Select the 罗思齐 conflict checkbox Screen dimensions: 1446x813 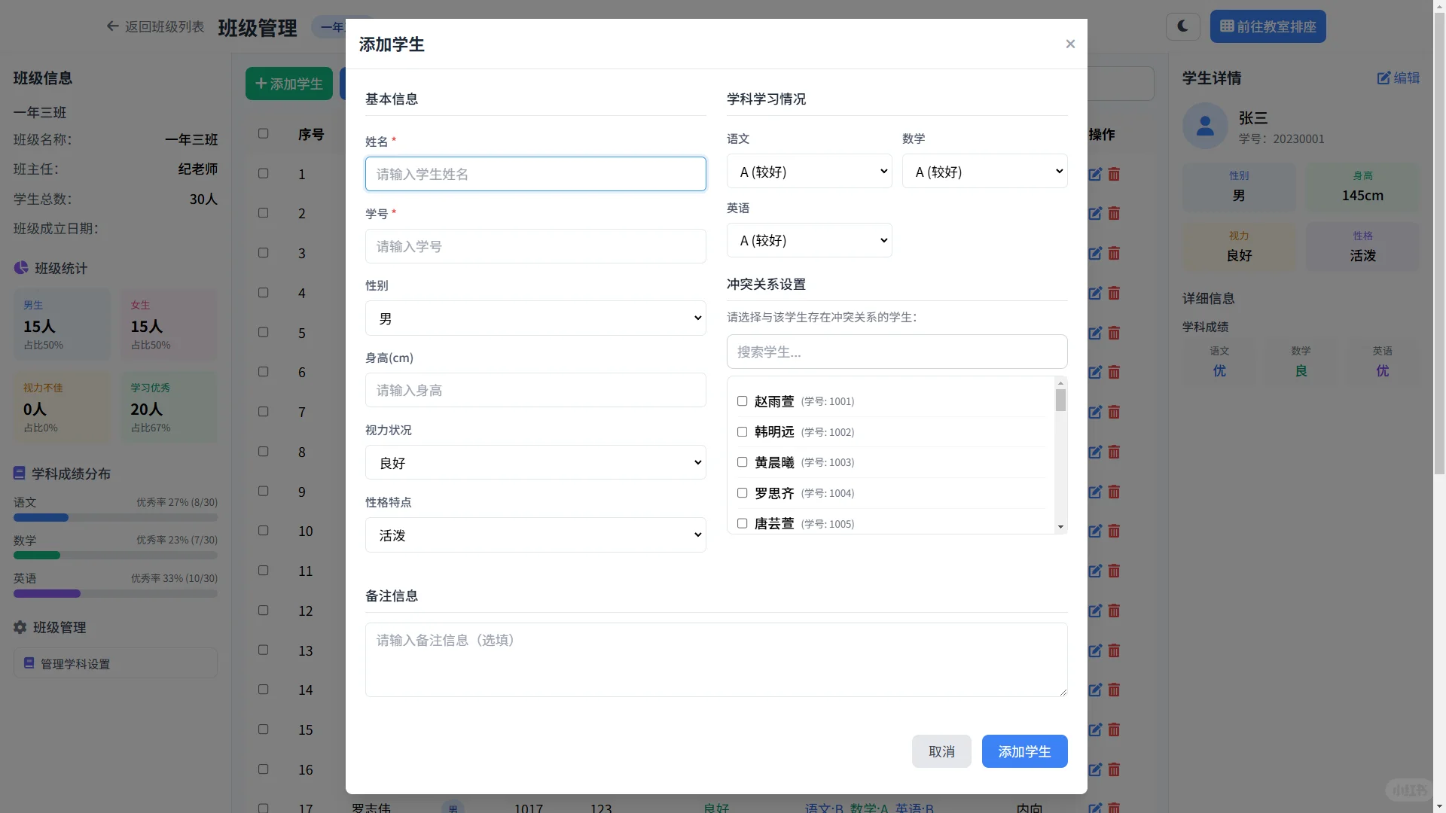tap(742, 493)
